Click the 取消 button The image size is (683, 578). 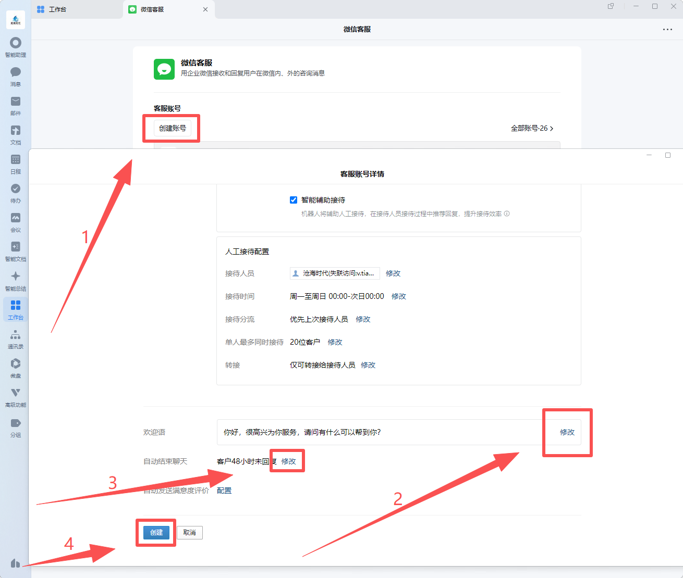tap(190, 533)
